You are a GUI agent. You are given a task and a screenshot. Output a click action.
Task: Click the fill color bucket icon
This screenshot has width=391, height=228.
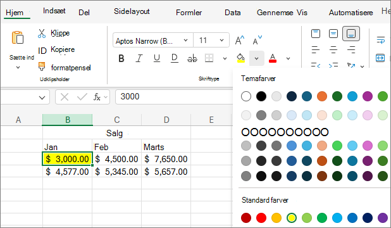click(x=240, y=58)
